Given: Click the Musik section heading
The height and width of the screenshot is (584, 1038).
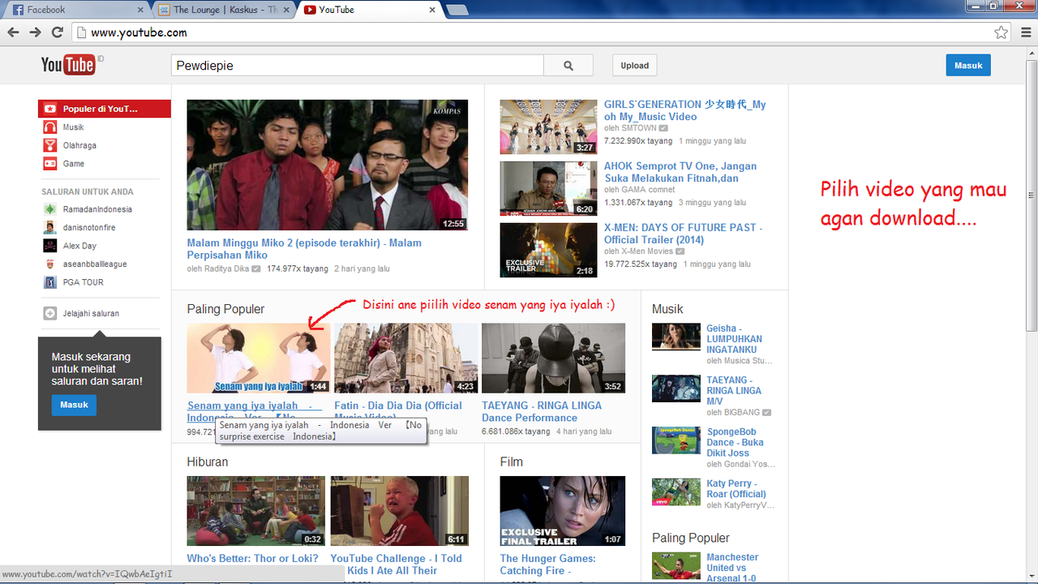Looking at the screenshot, I should click(x=667, y=309).
